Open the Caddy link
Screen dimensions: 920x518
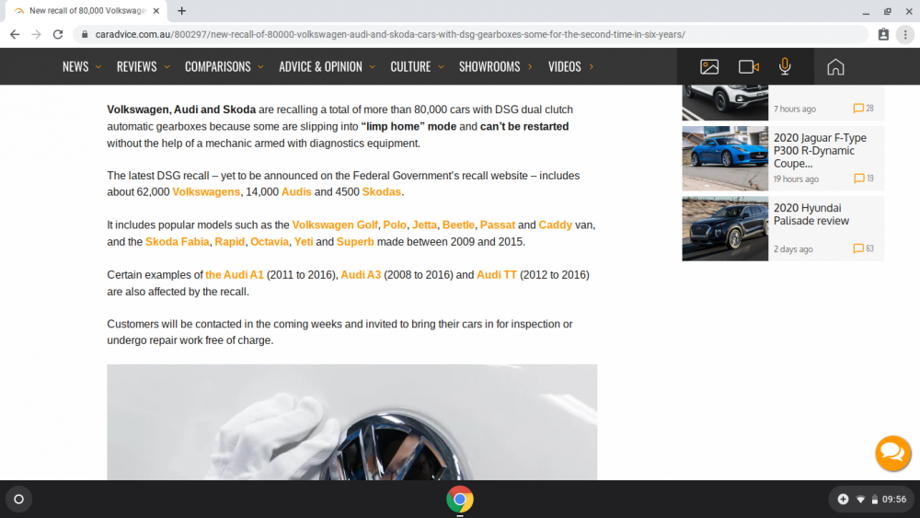pos(555,224)
